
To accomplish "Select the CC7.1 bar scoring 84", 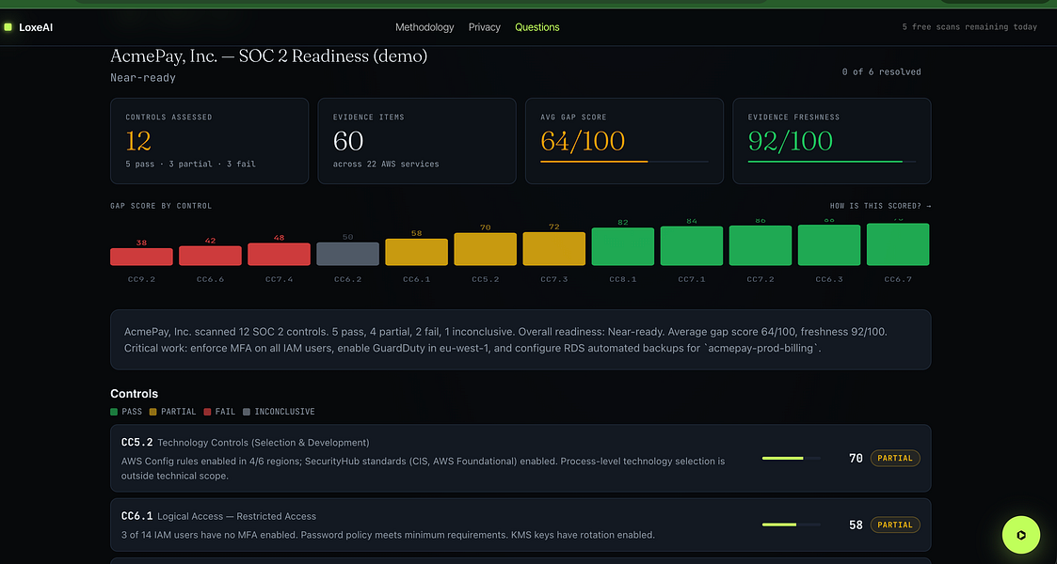I will pyautogui.click(x=692, y=245).
